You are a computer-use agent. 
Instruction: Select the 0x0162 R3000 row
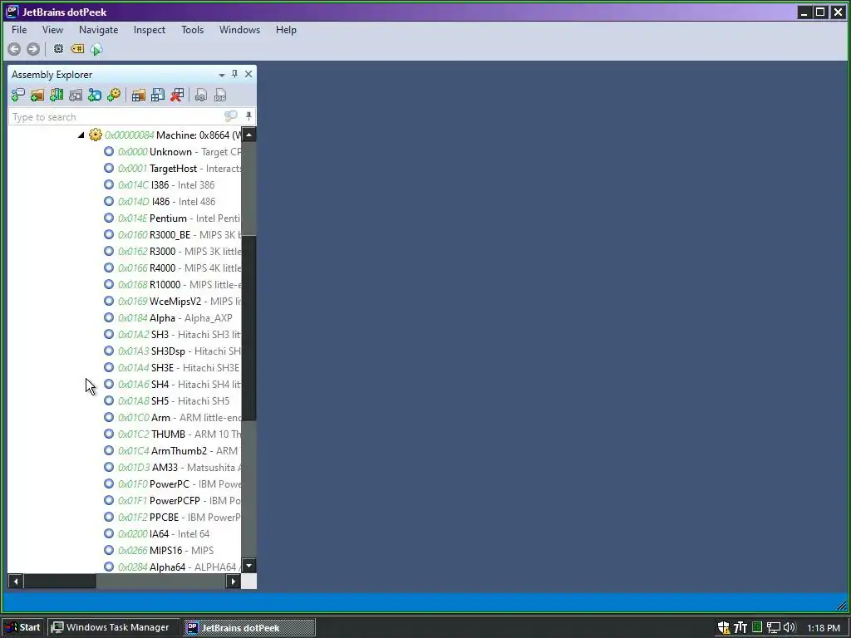173,252
